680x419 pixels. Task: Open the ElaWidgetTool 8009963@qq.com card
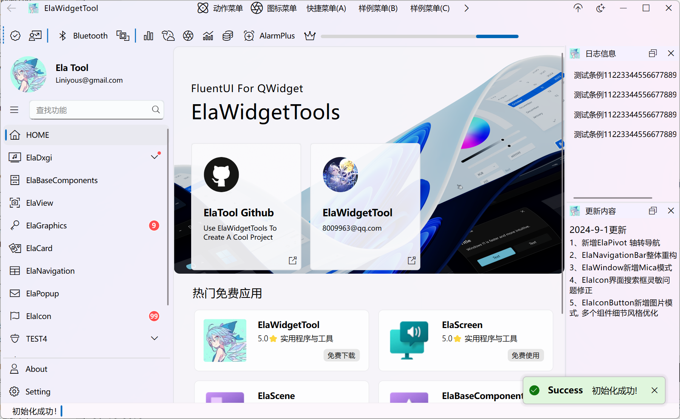[365, 206]
